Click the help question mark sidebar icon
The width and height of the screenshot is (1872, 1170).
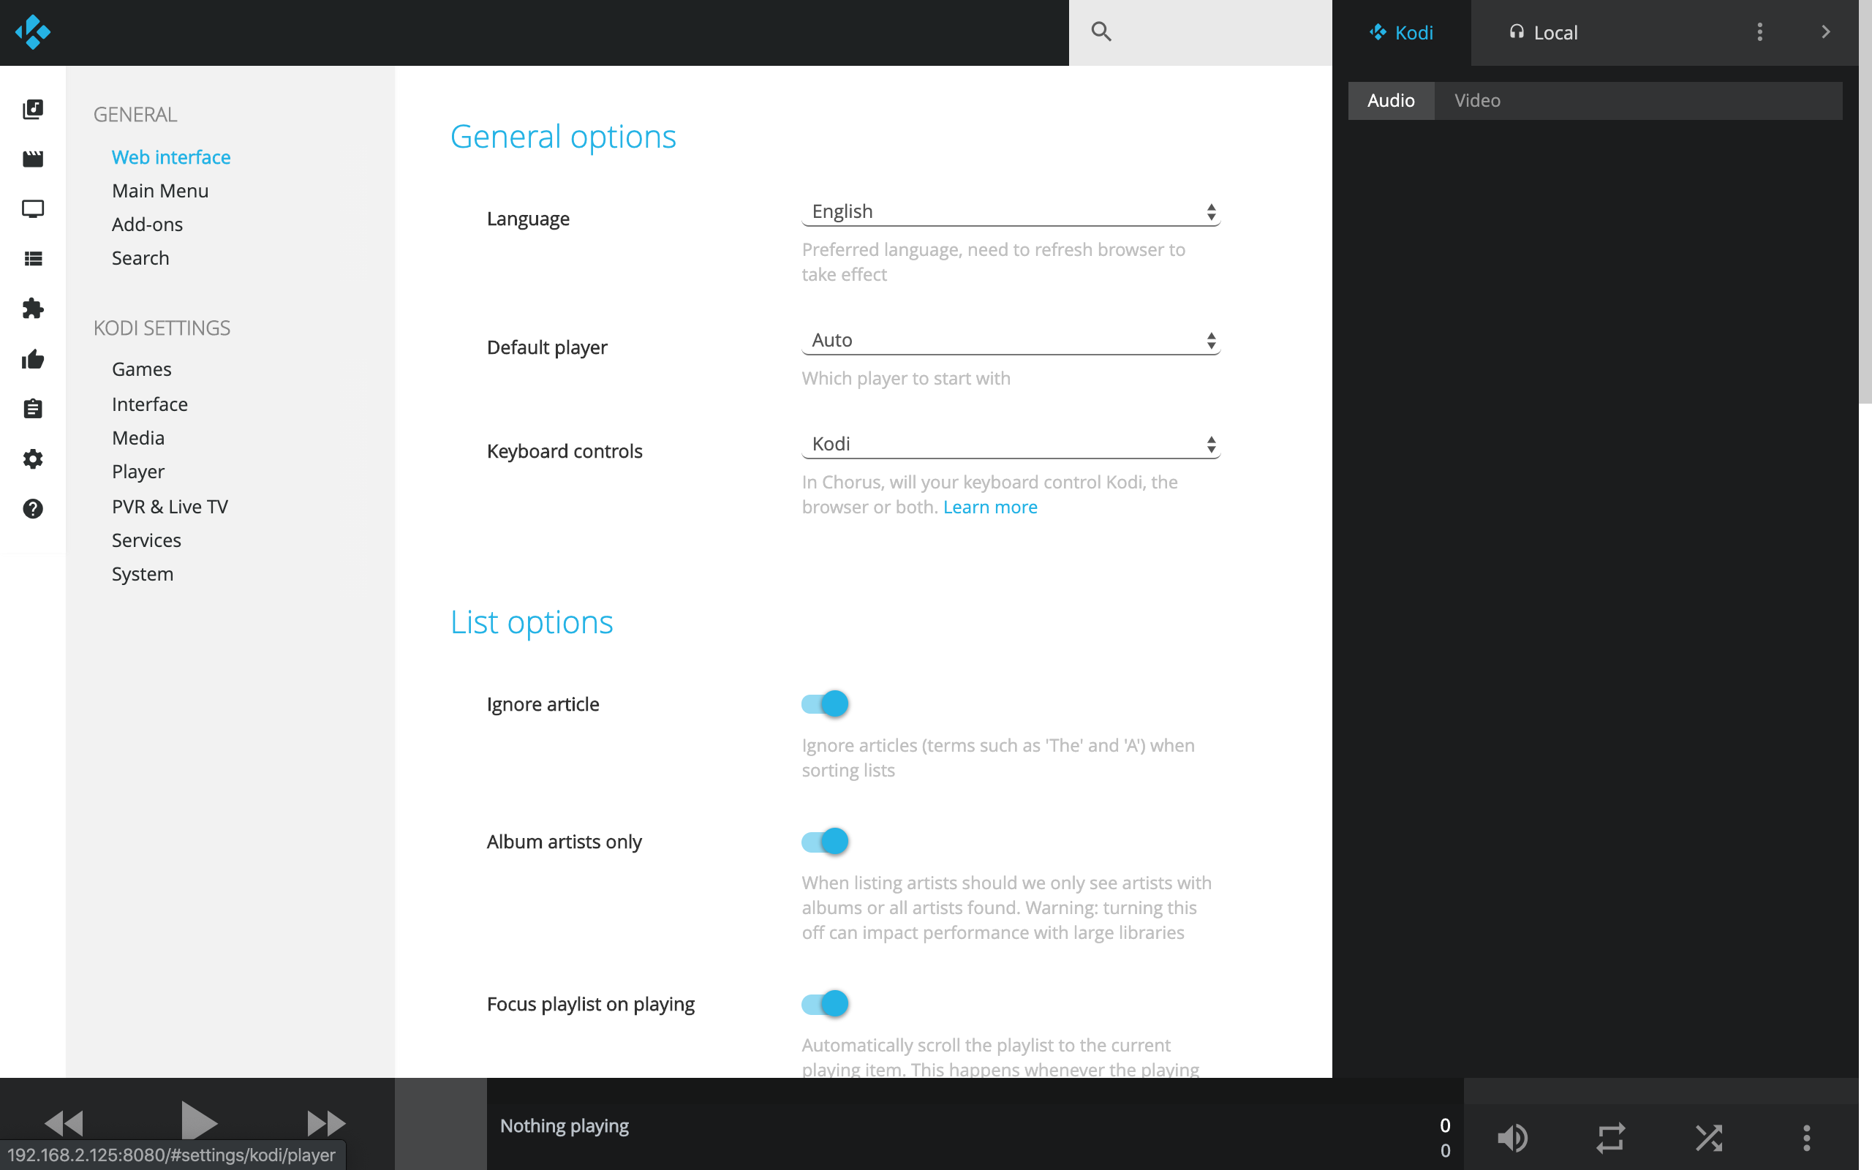click(x=32, y=508)
